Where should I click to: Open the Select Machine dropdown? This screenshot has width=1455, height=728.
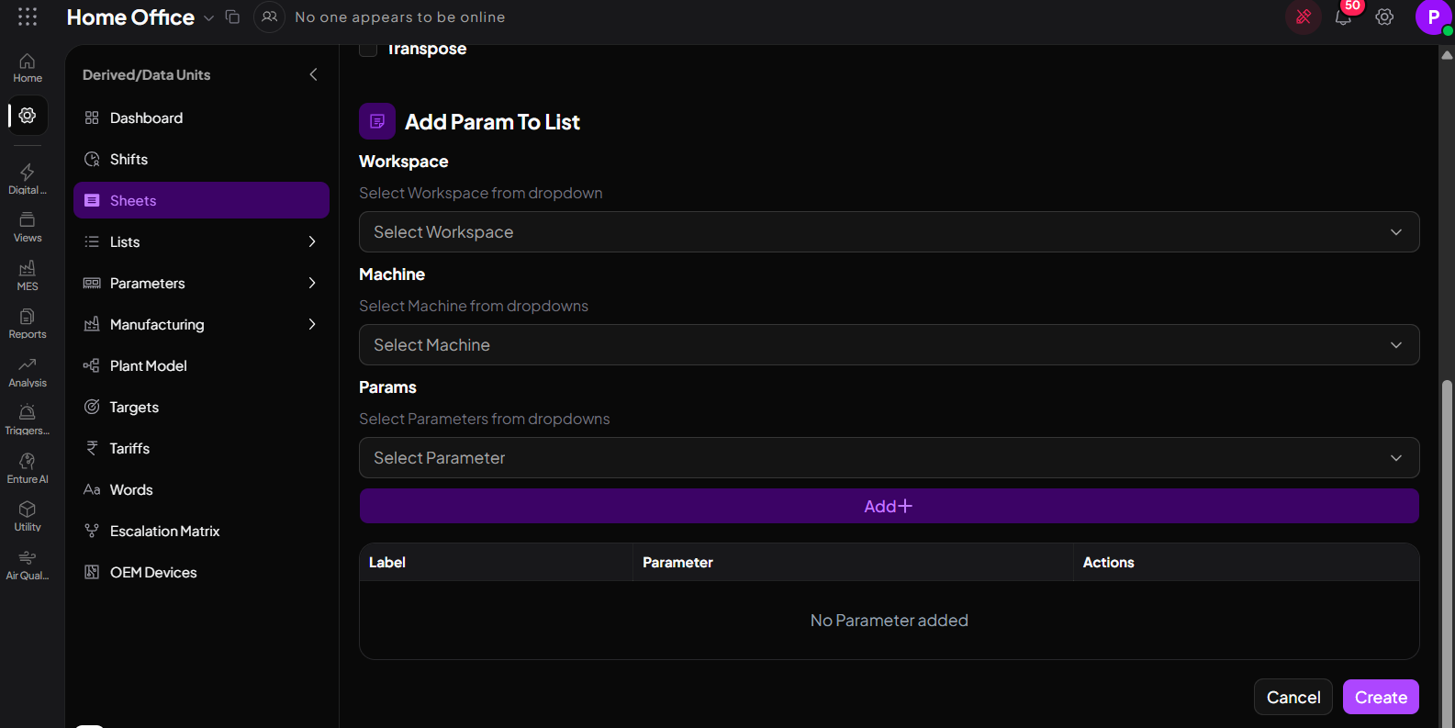pyautogui.click(x=889, y=345)
